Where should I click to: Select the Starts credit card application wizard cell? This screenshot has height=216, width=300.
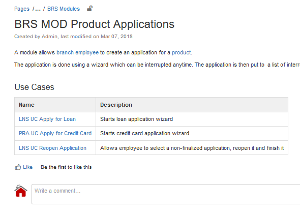coord(192,133)
